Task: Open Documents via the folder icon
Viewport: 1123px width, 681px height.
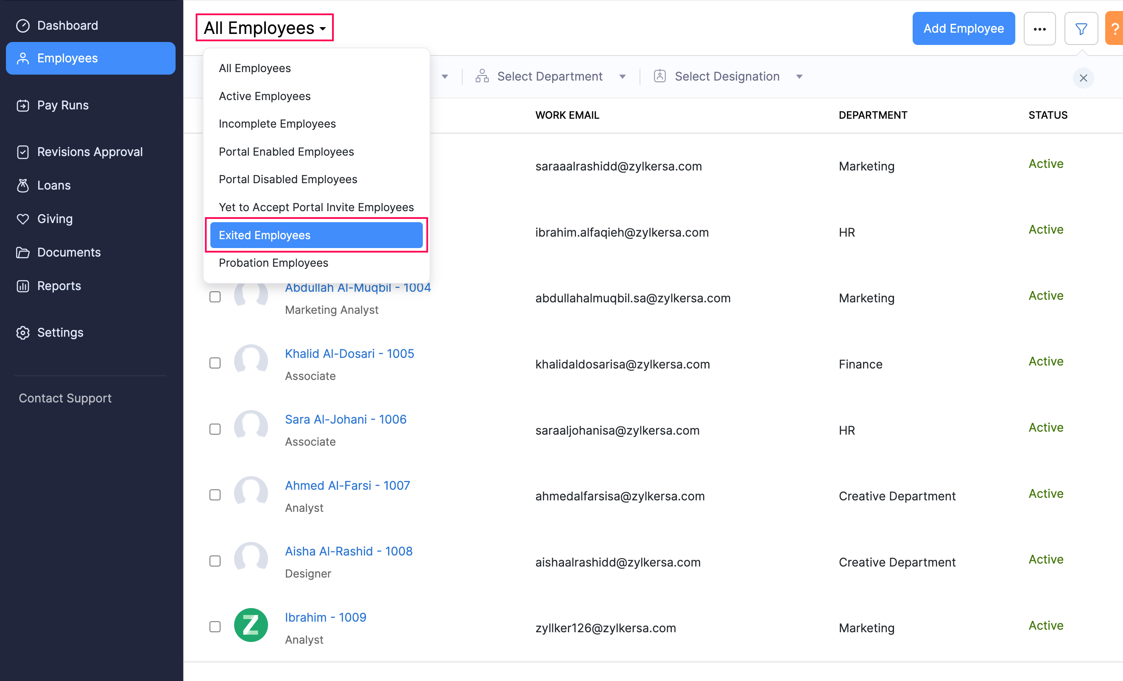Action: tap(23, 252)
